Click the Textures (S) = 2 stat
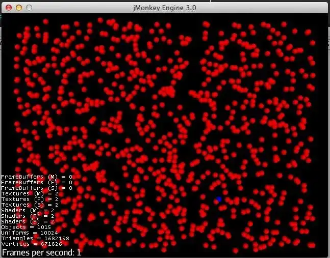The width and height of the screenshot is (330, 258). [x=30, y=205]
